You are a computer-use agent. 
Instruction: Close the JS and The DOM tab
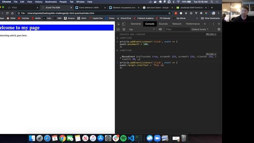click(x=71, y=8)
